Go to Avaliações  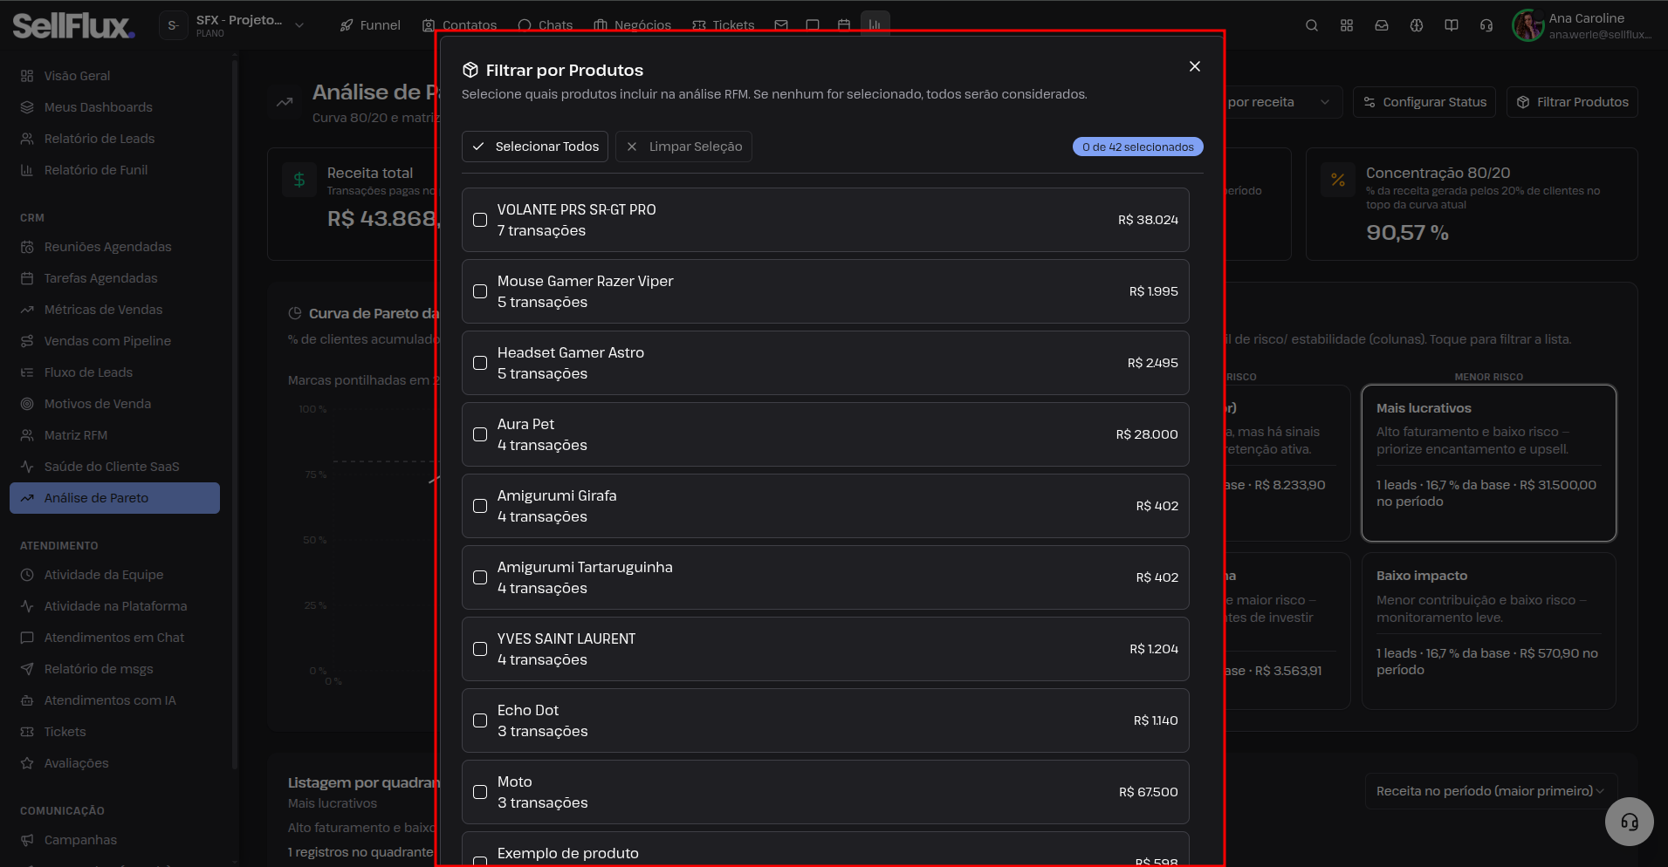pos(114,763)
